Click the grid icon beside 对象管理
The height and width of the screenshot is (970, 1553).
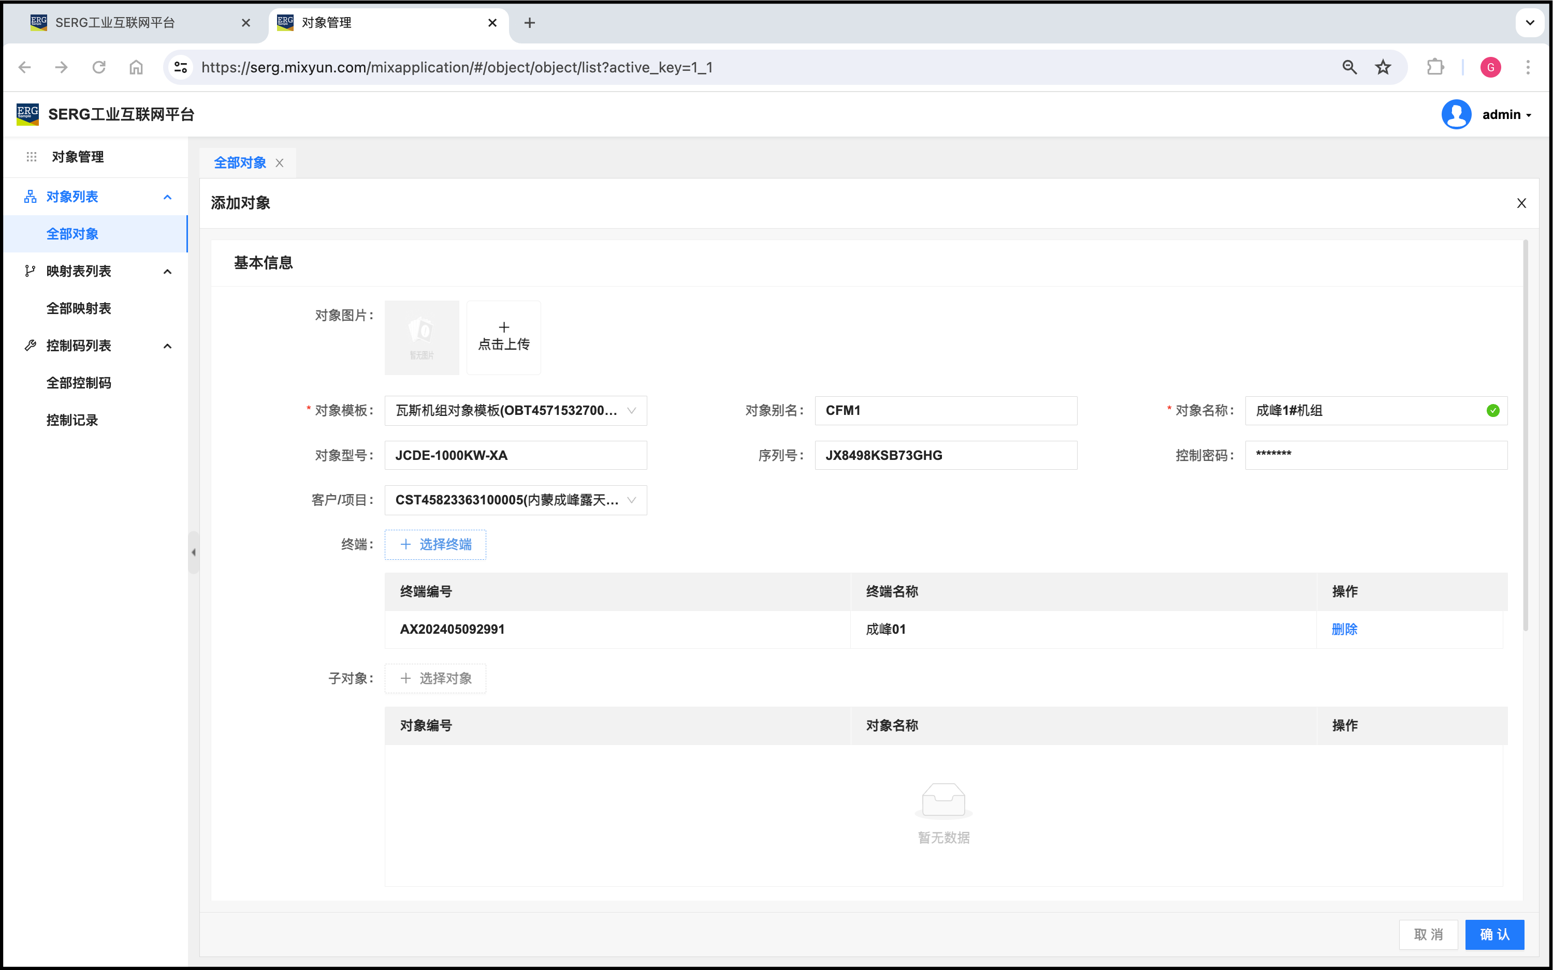point(32,157)
